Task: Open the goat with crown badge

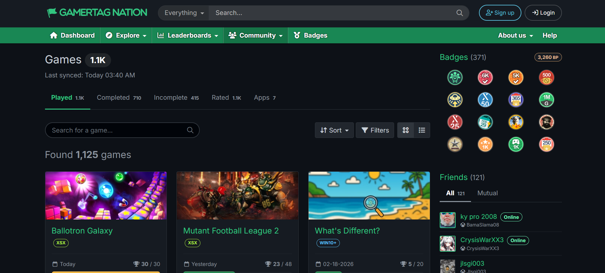Action: click(516, 122)
